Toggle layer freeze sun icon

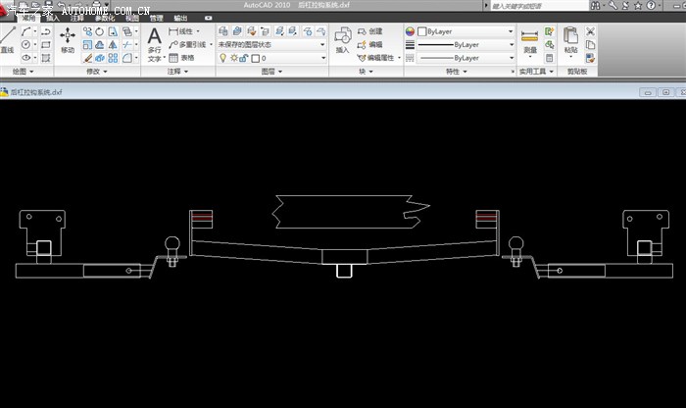click(233, 58)
